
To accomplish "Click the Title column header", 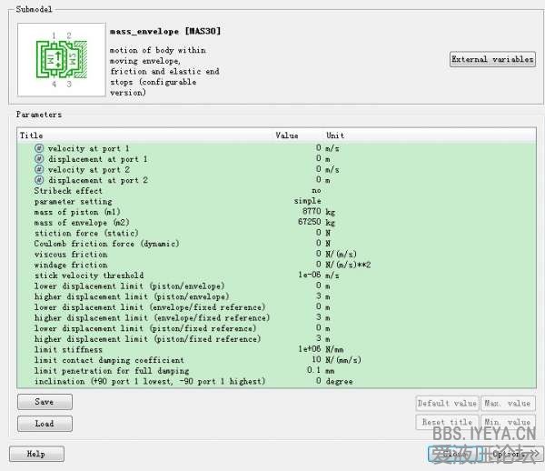I will click(31, 135).
